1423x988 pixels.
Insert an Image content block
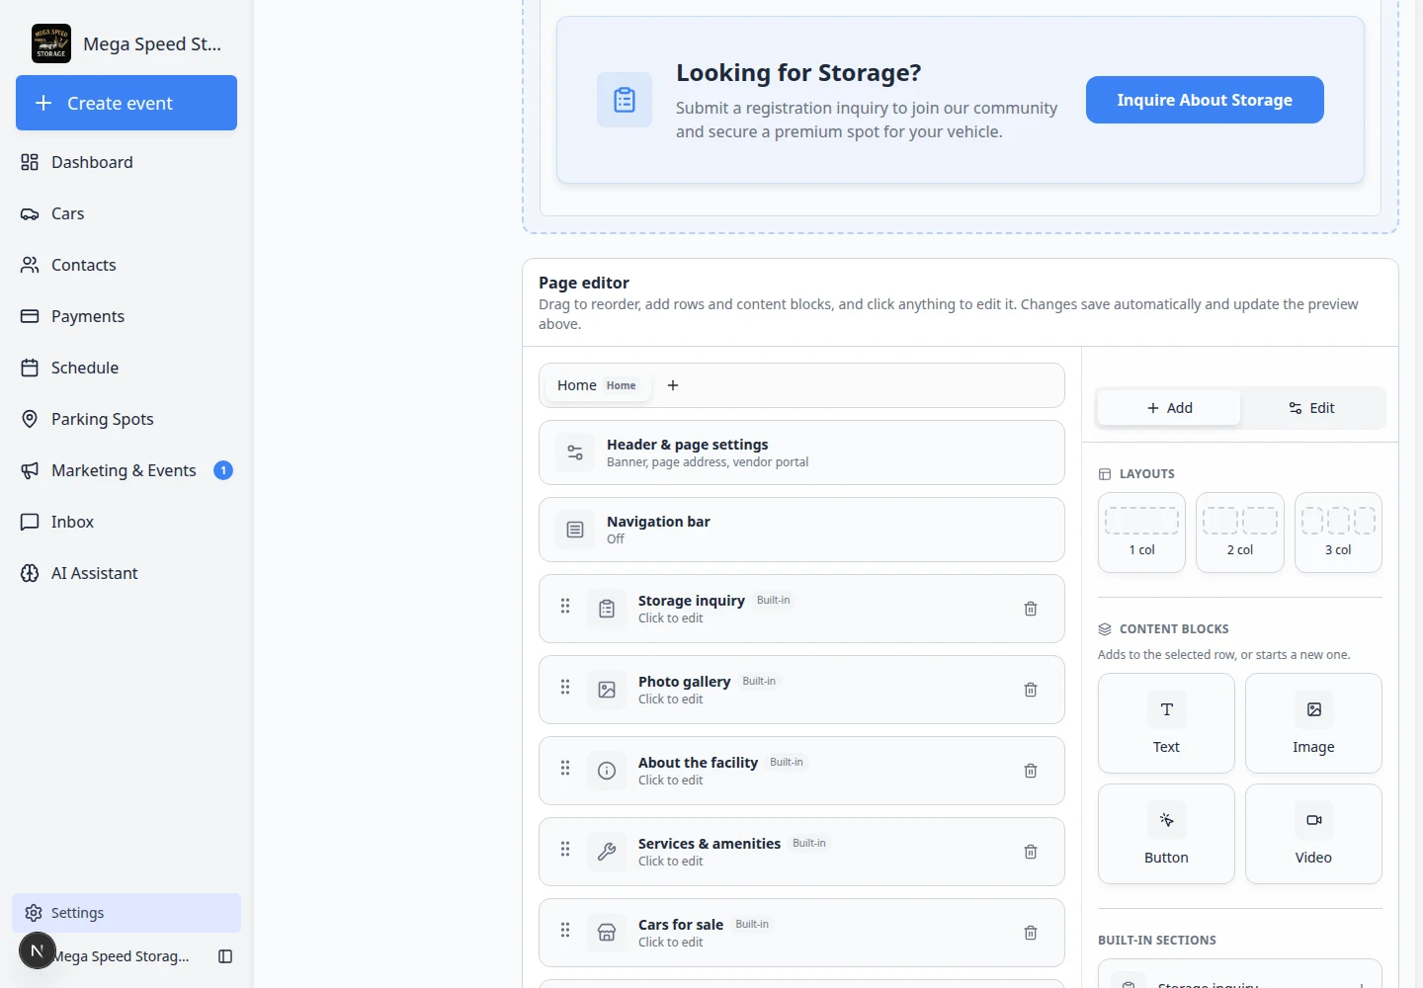(1313, 723)
